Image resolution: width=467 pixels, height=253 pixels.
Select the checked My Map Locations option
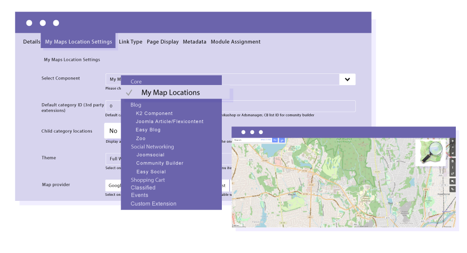coord(170,93)
